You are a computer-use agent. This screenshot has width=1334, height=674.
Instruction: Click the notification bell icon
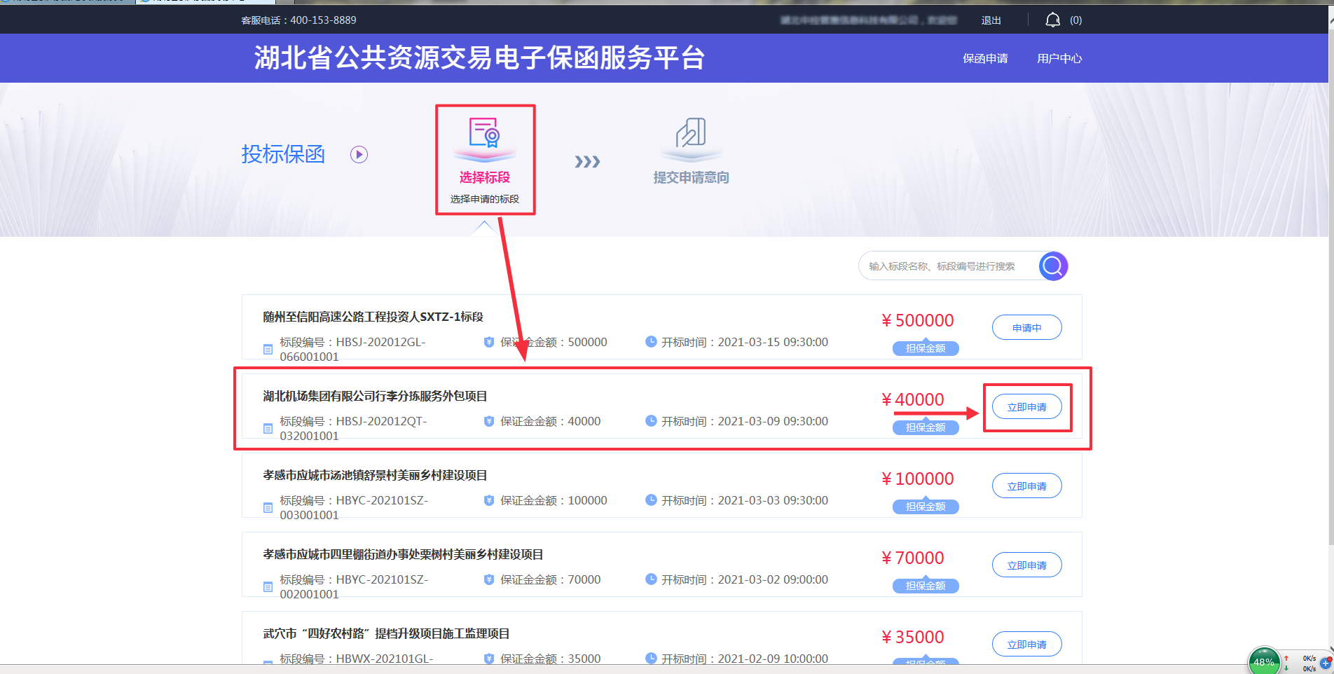click(1052, 20)
